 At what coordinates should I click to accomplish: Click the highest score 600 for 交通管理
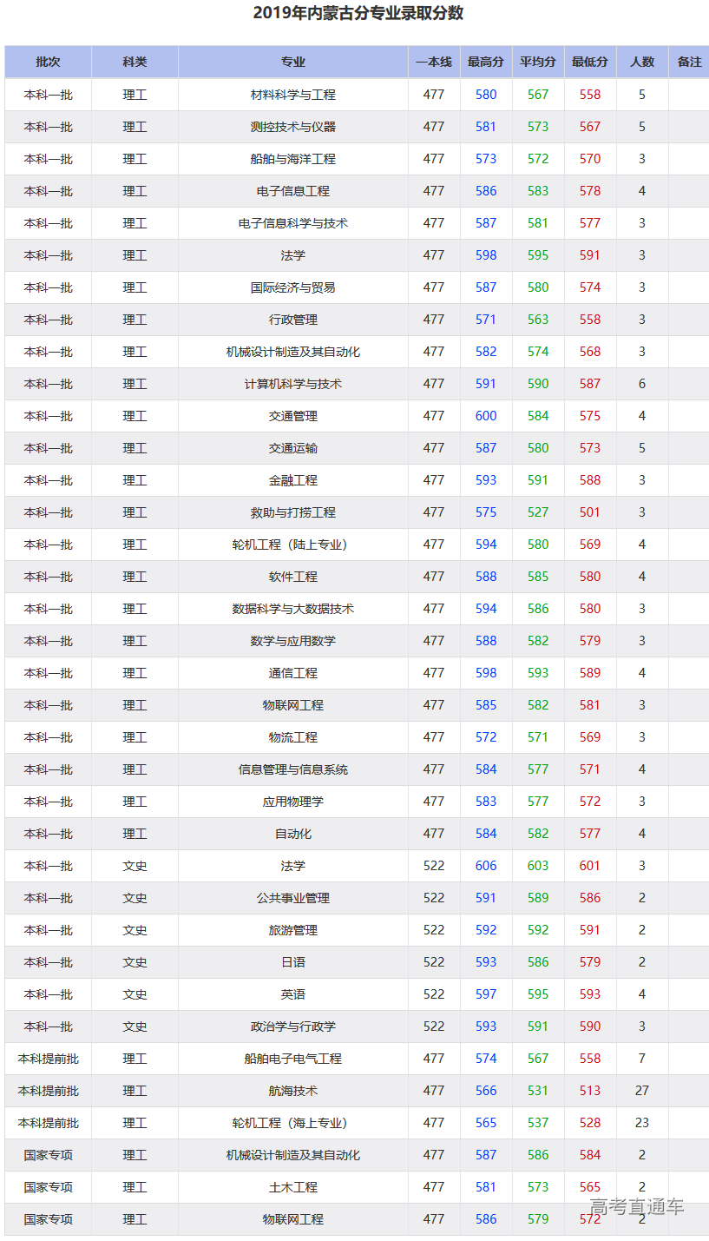coord(486,416)
